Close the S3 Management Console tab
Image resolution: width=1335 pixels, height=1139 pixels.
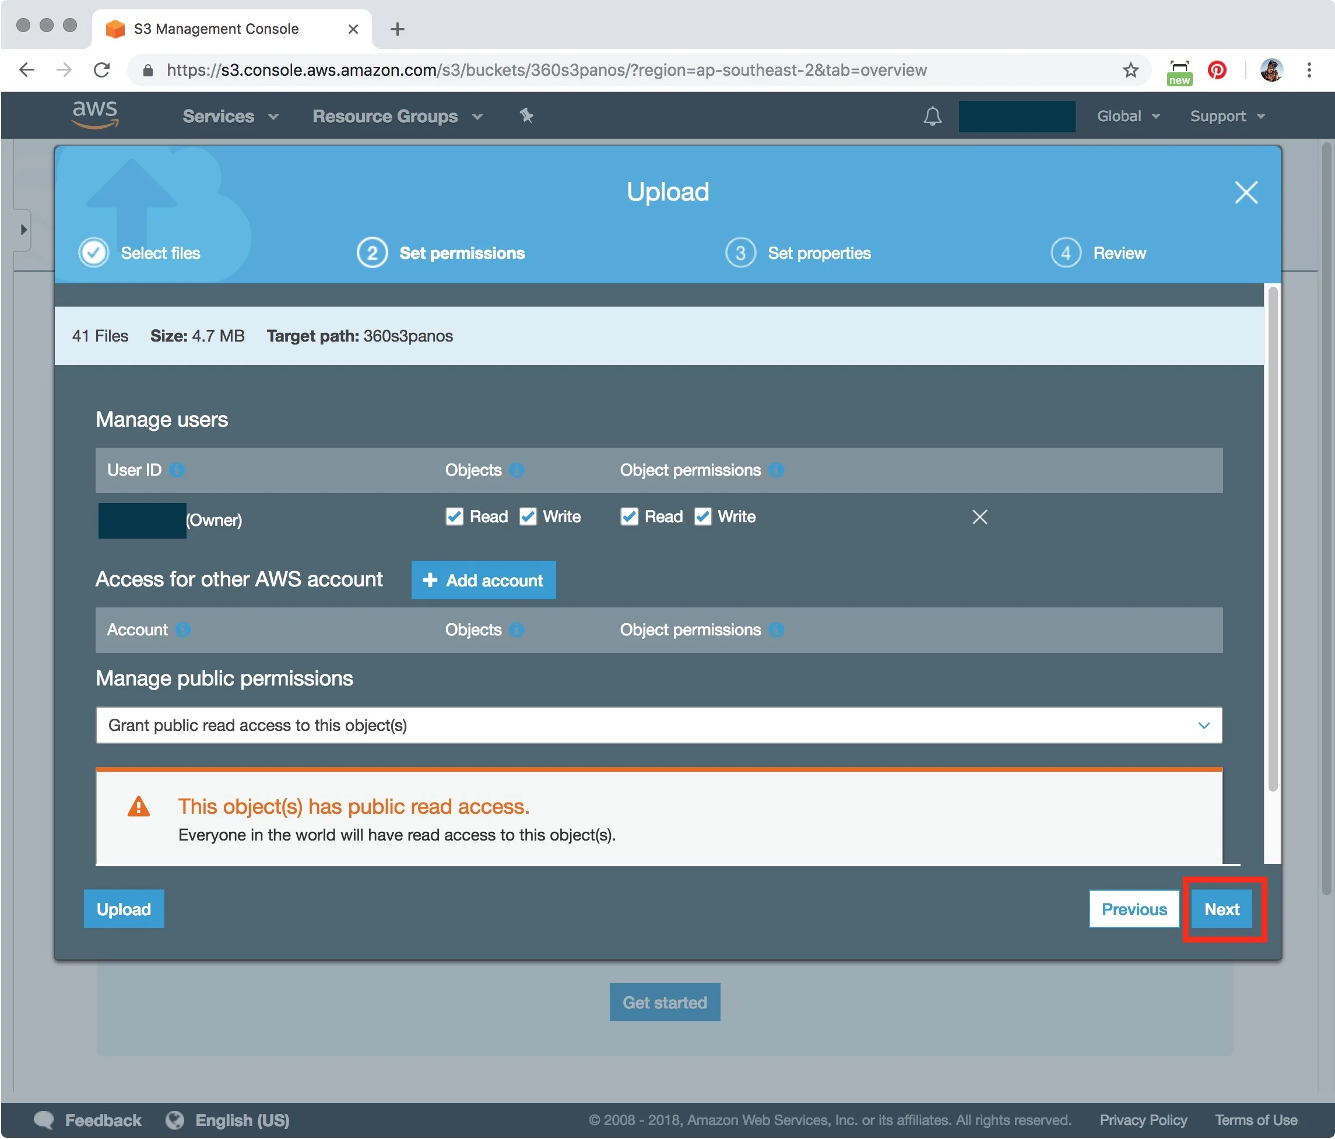tap(353, 29)
